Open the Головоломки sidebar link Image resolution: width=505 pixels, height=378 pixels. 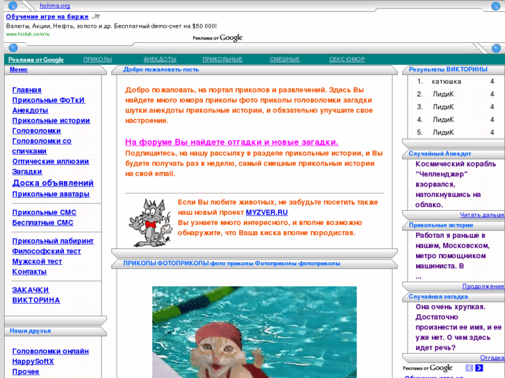click(x=36, y=131)
